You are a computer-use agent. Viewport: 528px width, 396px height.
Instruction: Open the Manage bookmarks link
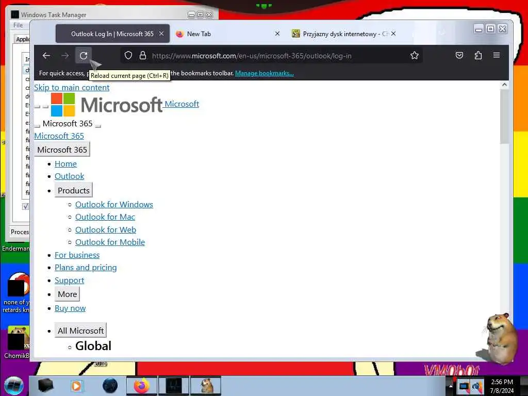[265, 73]
